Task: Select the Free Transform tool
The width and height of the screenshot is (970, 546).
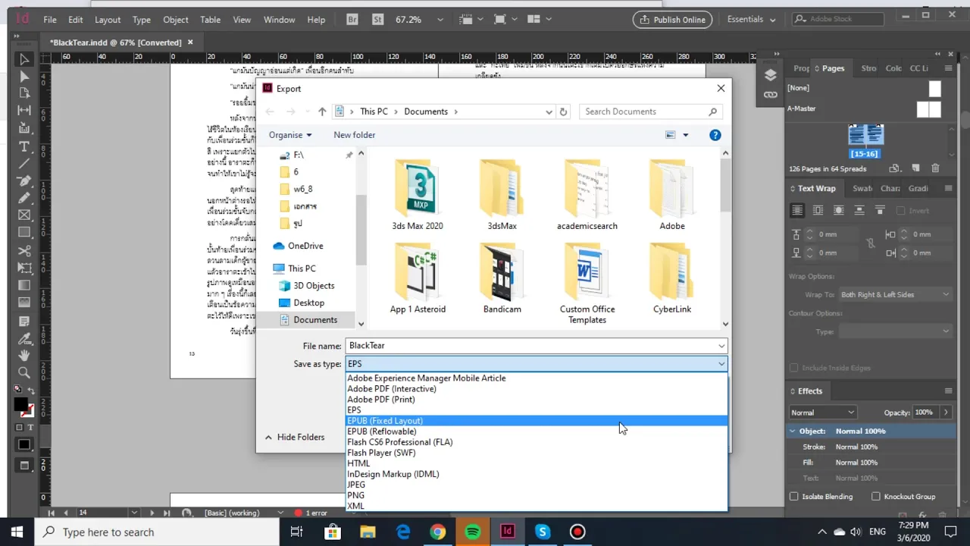Action: pyautogui.click(x=23, y=268)
